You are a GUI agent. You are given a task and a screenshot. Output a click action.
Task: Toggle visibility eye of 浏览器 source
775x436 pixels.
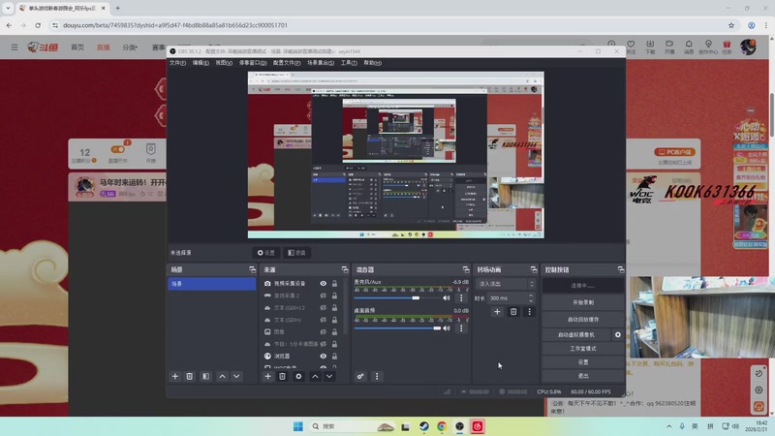click(x=324, y=356)
